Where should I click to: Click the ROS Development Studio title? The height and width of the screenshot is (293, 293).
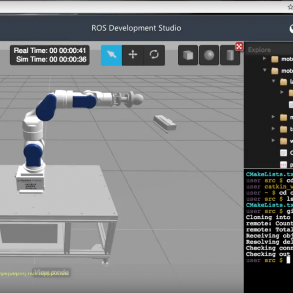click(x=136, y=28)
